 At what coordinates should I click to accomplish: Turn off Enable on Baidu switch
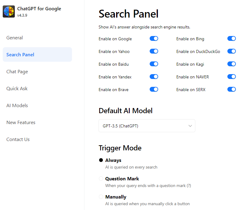[x=154, y=64]
